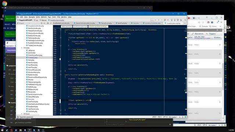Viewport: 235px width, 132px height.
Task: Click the \App\Service editor breadcrumb
Action: tap(66, 26)
